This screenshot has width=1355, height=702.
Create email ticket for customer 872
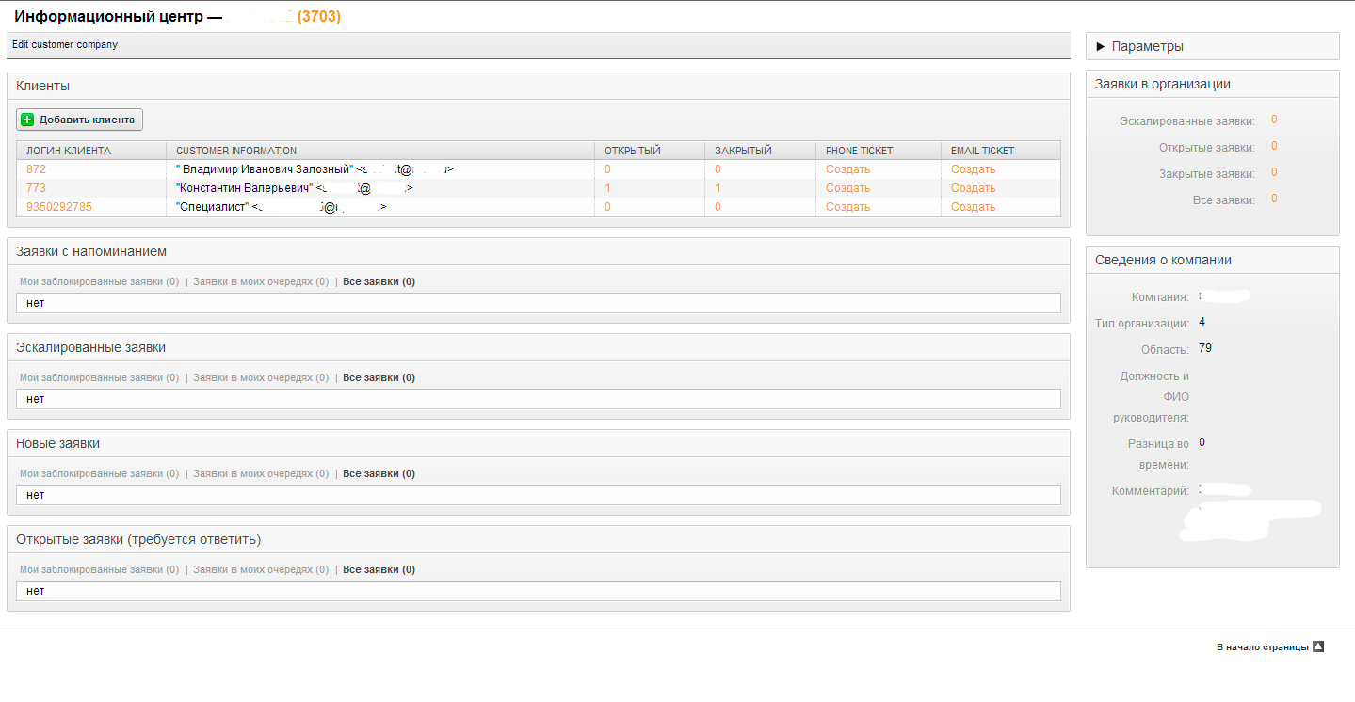973,169
